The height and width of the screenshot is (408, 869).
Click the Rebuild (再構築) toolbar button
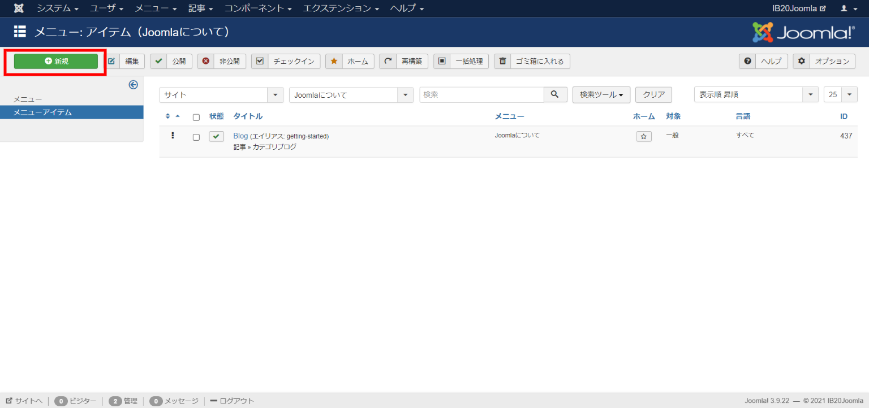coord(403,61)
